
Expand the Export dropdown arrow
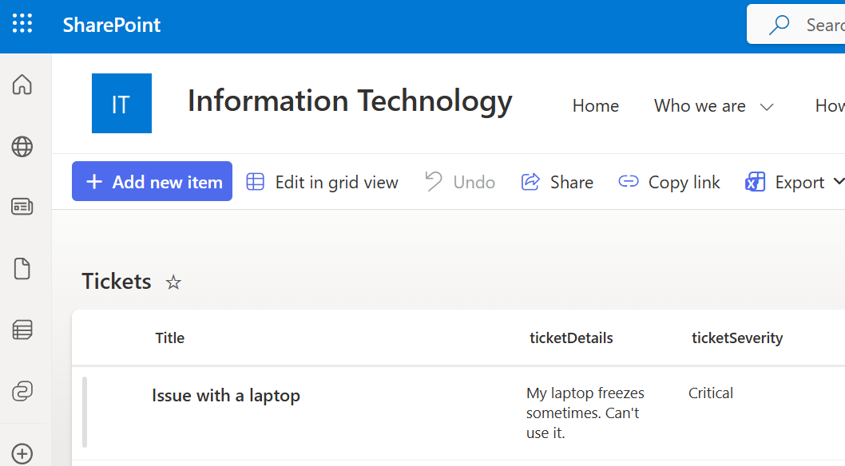coord(838,182)
